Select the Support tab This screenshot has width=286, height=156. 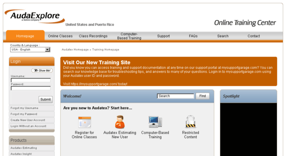pyautogui.click(x=163, y=36)
